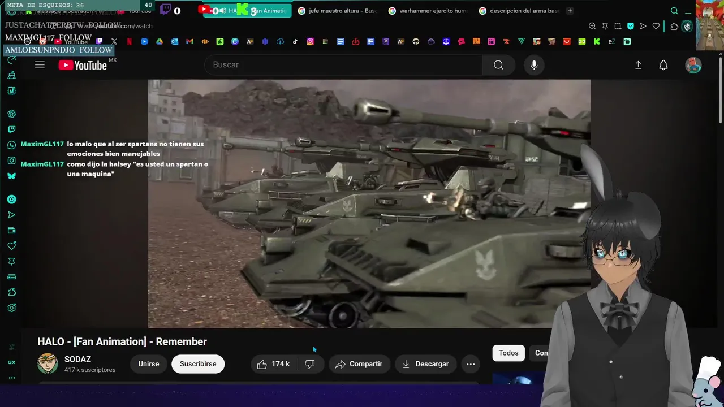Open the YouTube account avatar menu
The width and height of the screenshot is (724, 407).
point(693,65)
